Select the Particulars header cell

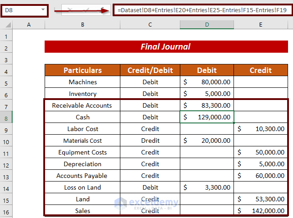coord(82,70)
